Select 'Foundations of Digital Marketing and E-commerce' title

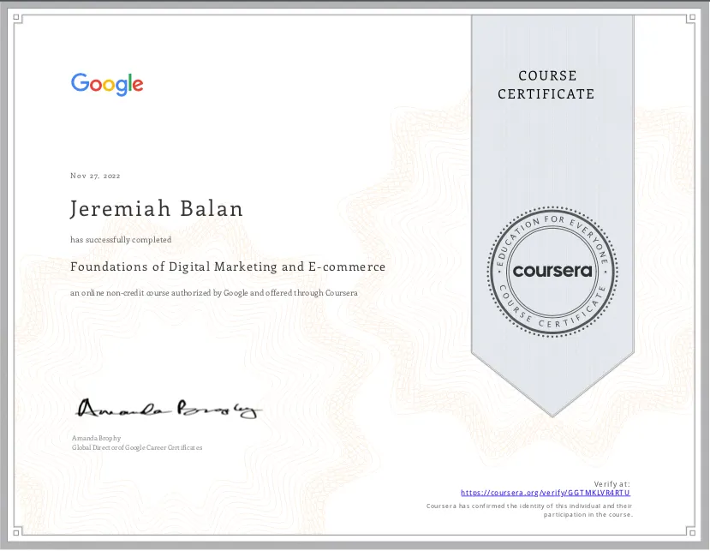pos(228,267)
